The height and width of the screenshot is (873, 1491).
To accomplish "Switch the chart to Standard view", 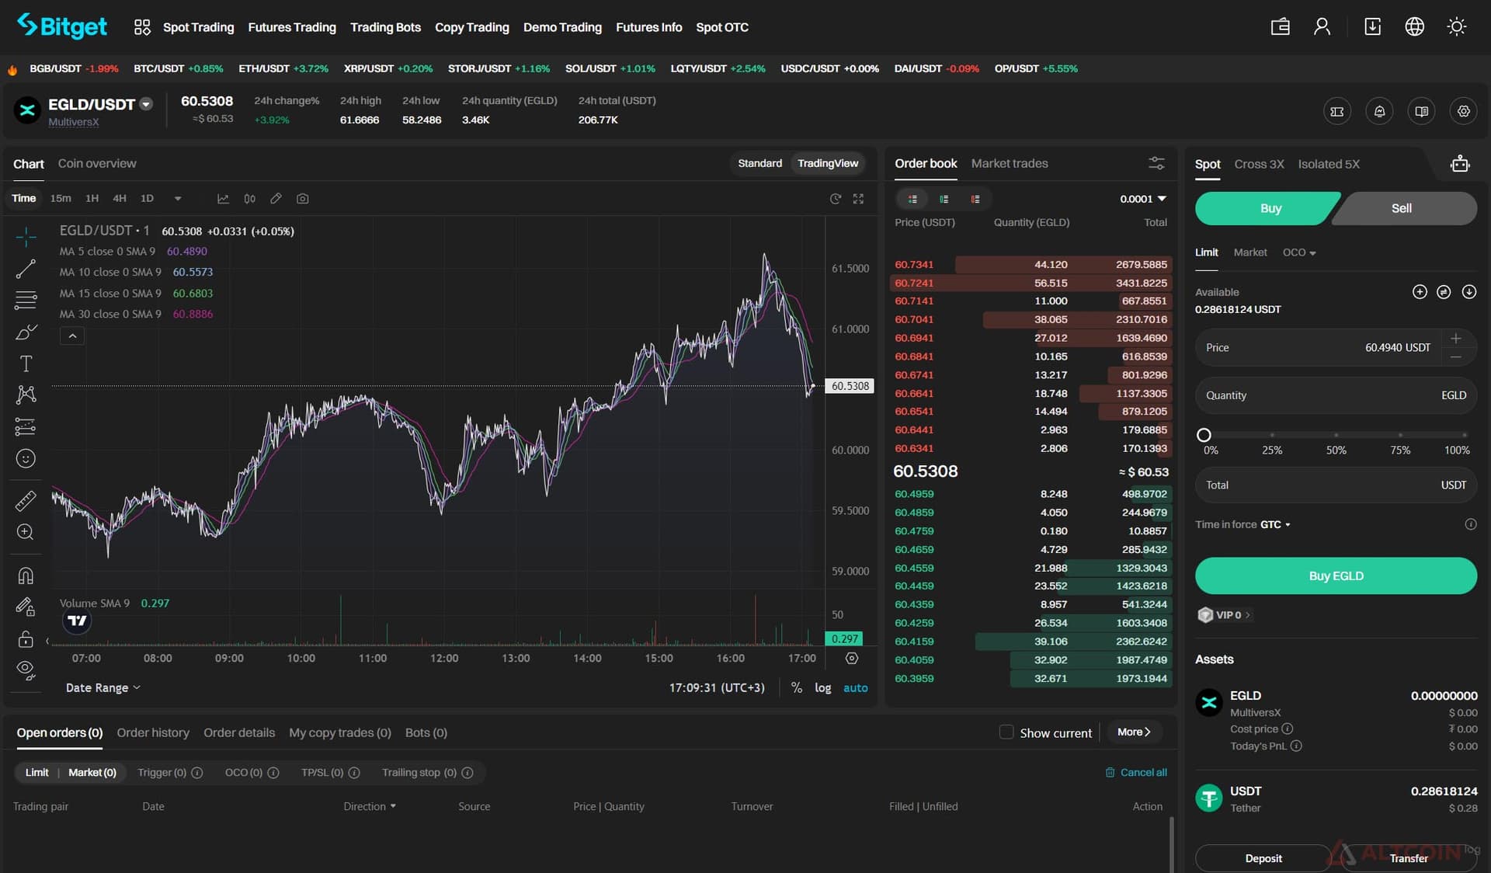I will tap(759, 163).
